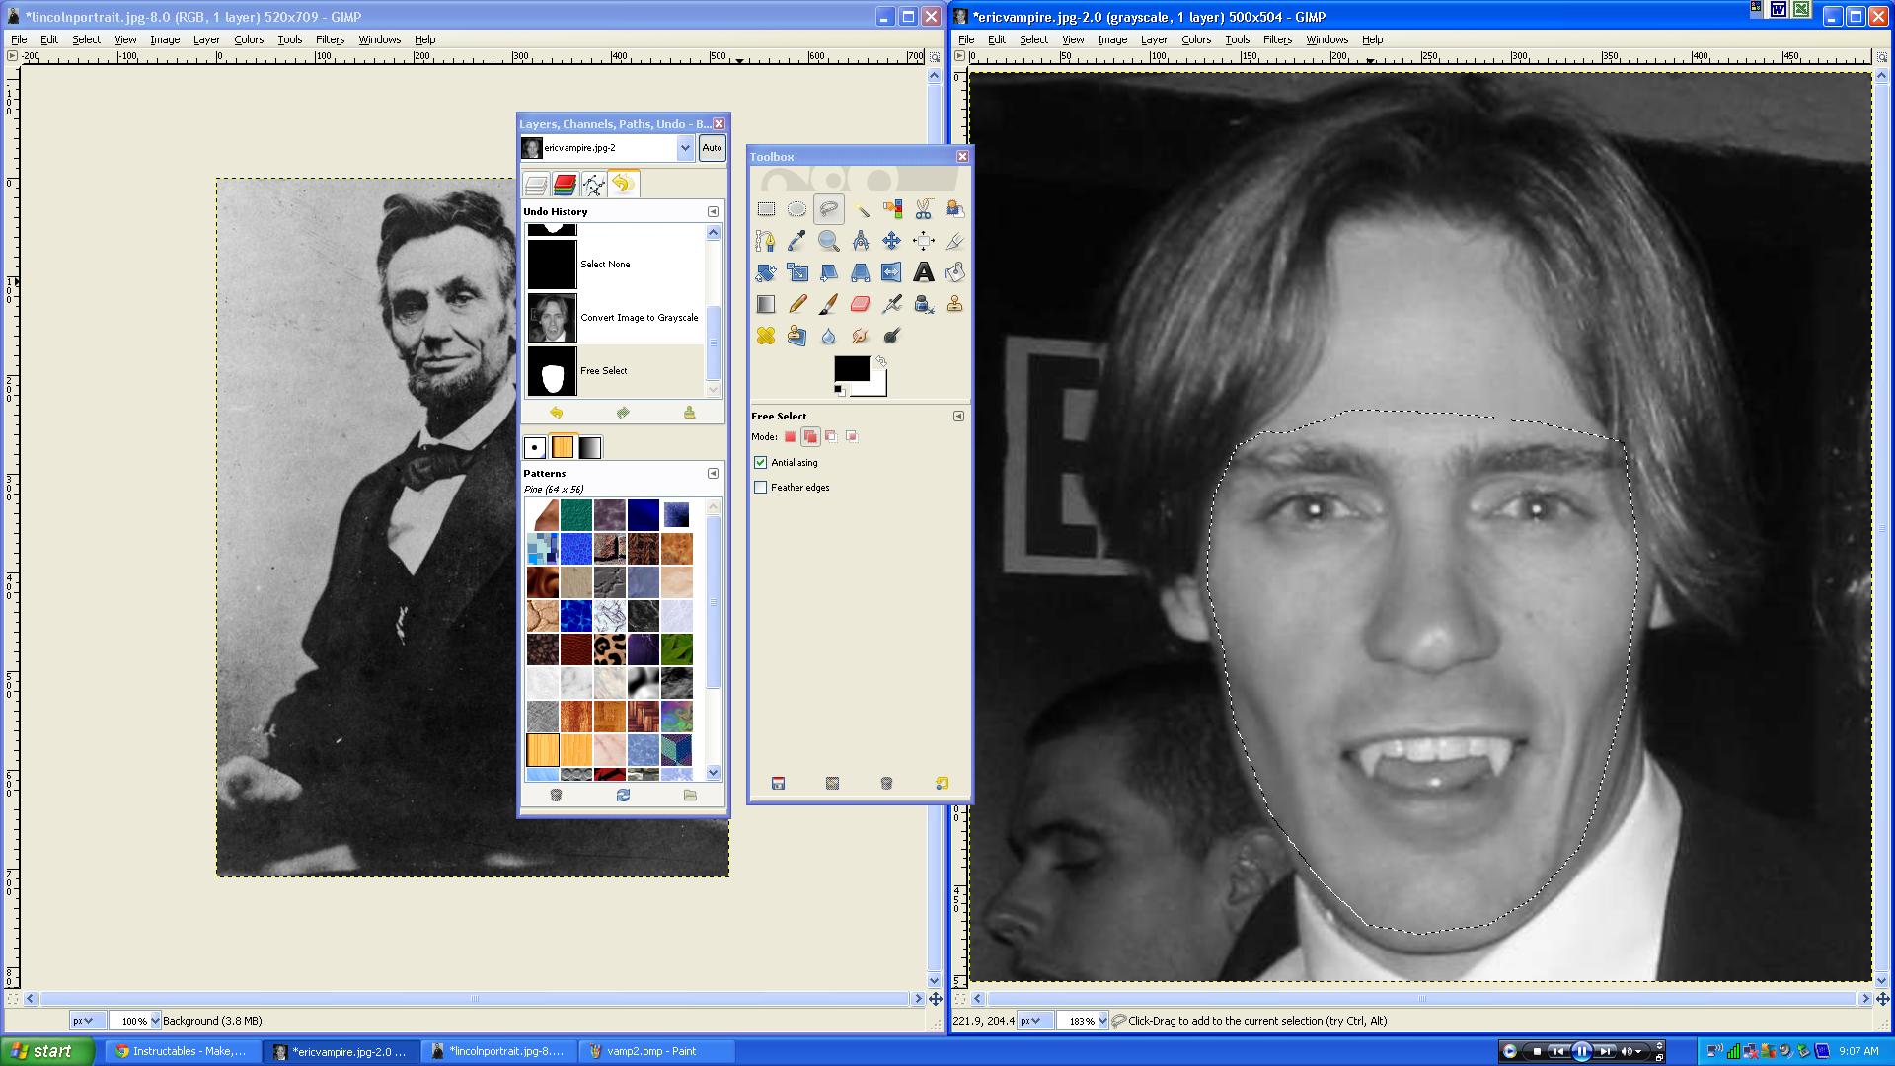
Task: Pick the Shear tool
Action: coord(829,272)
